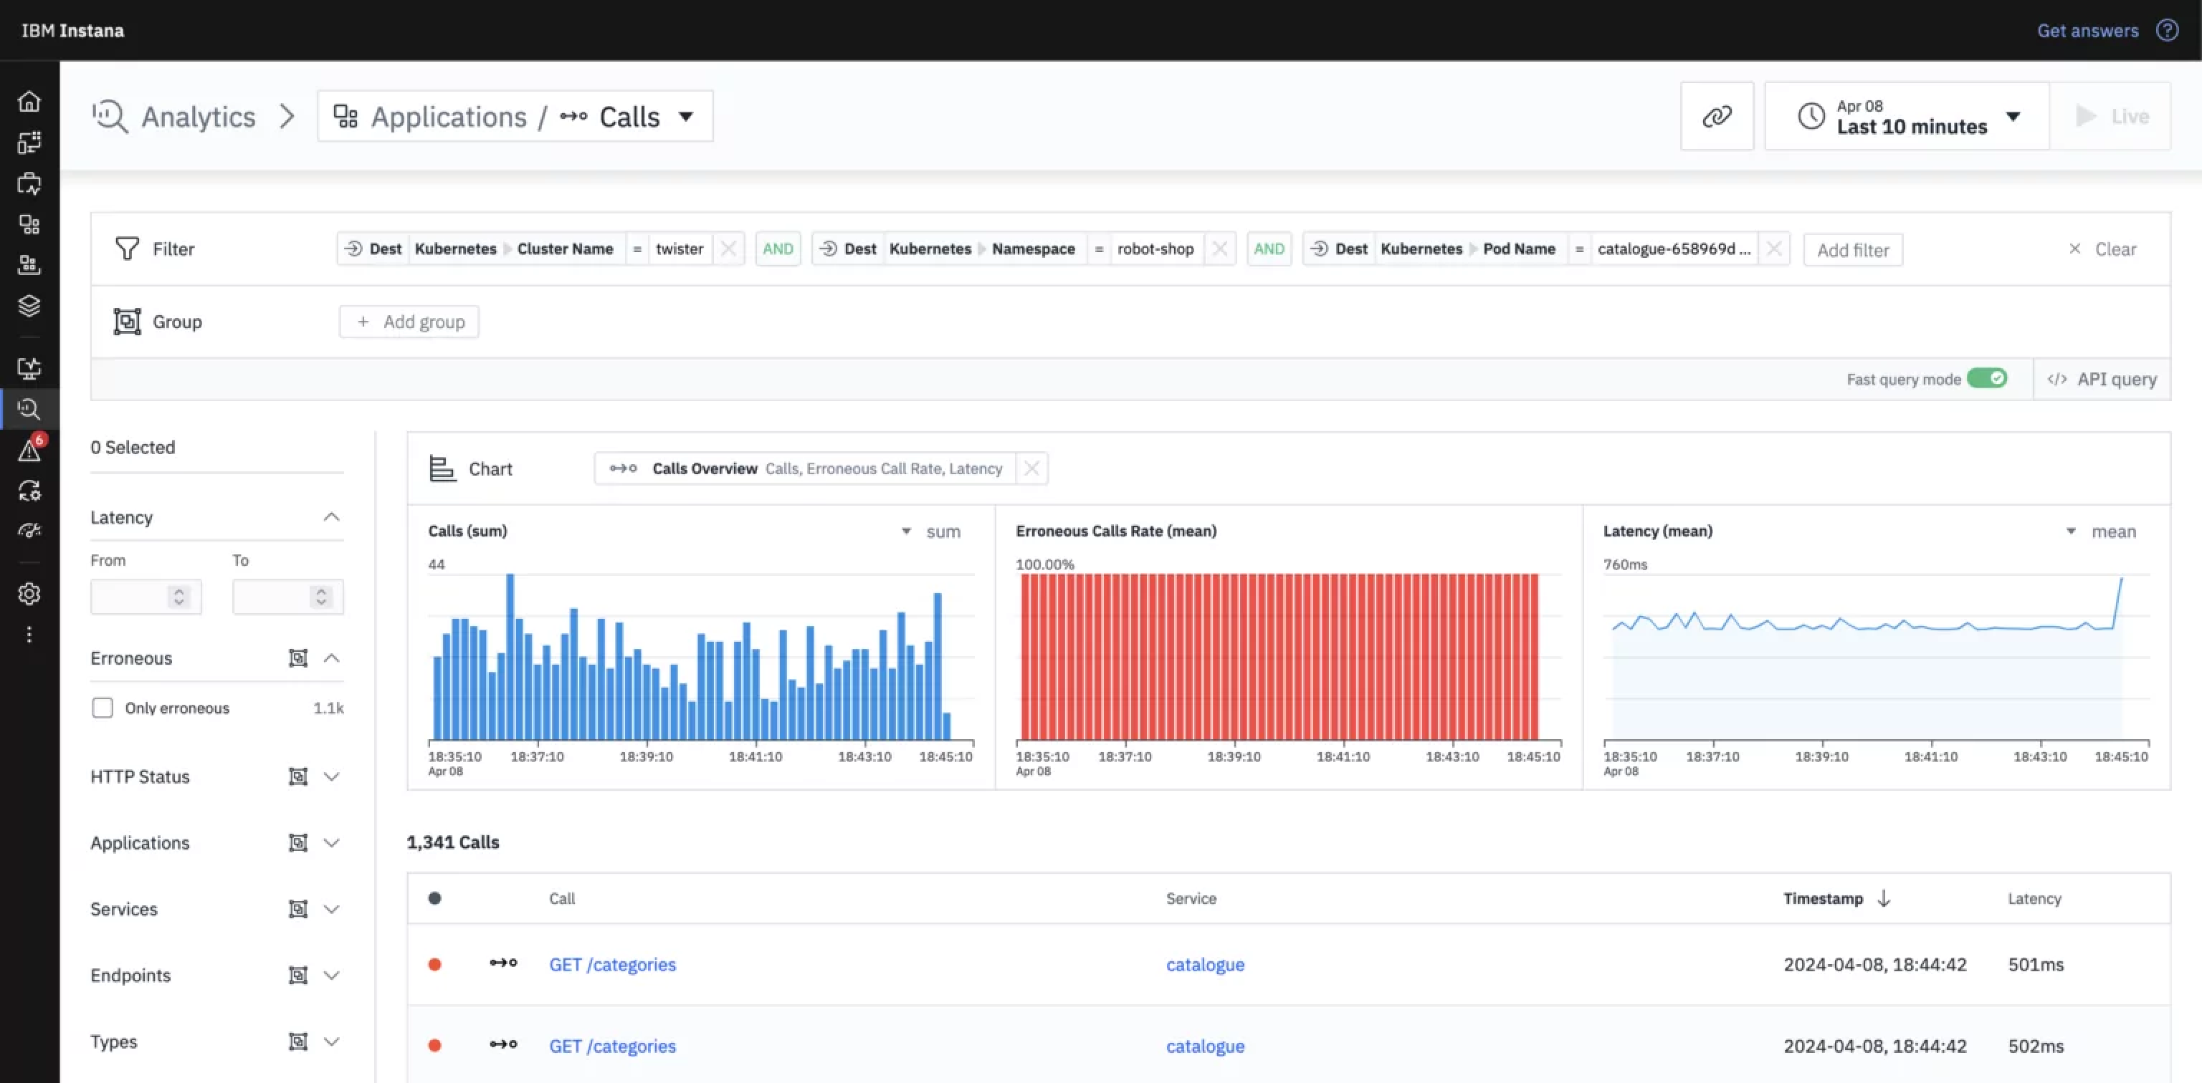Group by Services using its group icon
Image resolution: width=2202 pixels, height=1083 pixels.
pyautogui.click(x=297, y=909)
